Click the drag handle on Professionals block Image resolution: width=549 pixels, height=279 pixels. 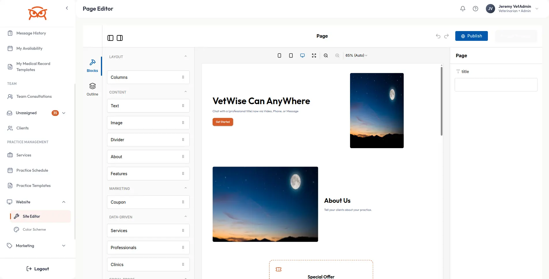point(183,247)
